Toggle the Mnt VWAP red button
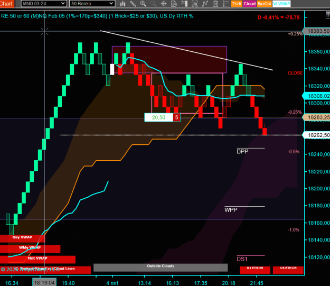The width and height of the screenshot is (330, 286). coord(37,260)
